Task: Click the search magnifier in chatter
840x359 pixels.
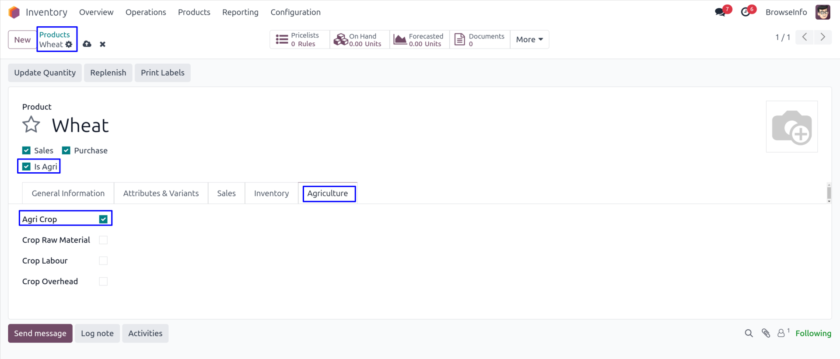Action: pyautogui.click(x=749, y=333)
